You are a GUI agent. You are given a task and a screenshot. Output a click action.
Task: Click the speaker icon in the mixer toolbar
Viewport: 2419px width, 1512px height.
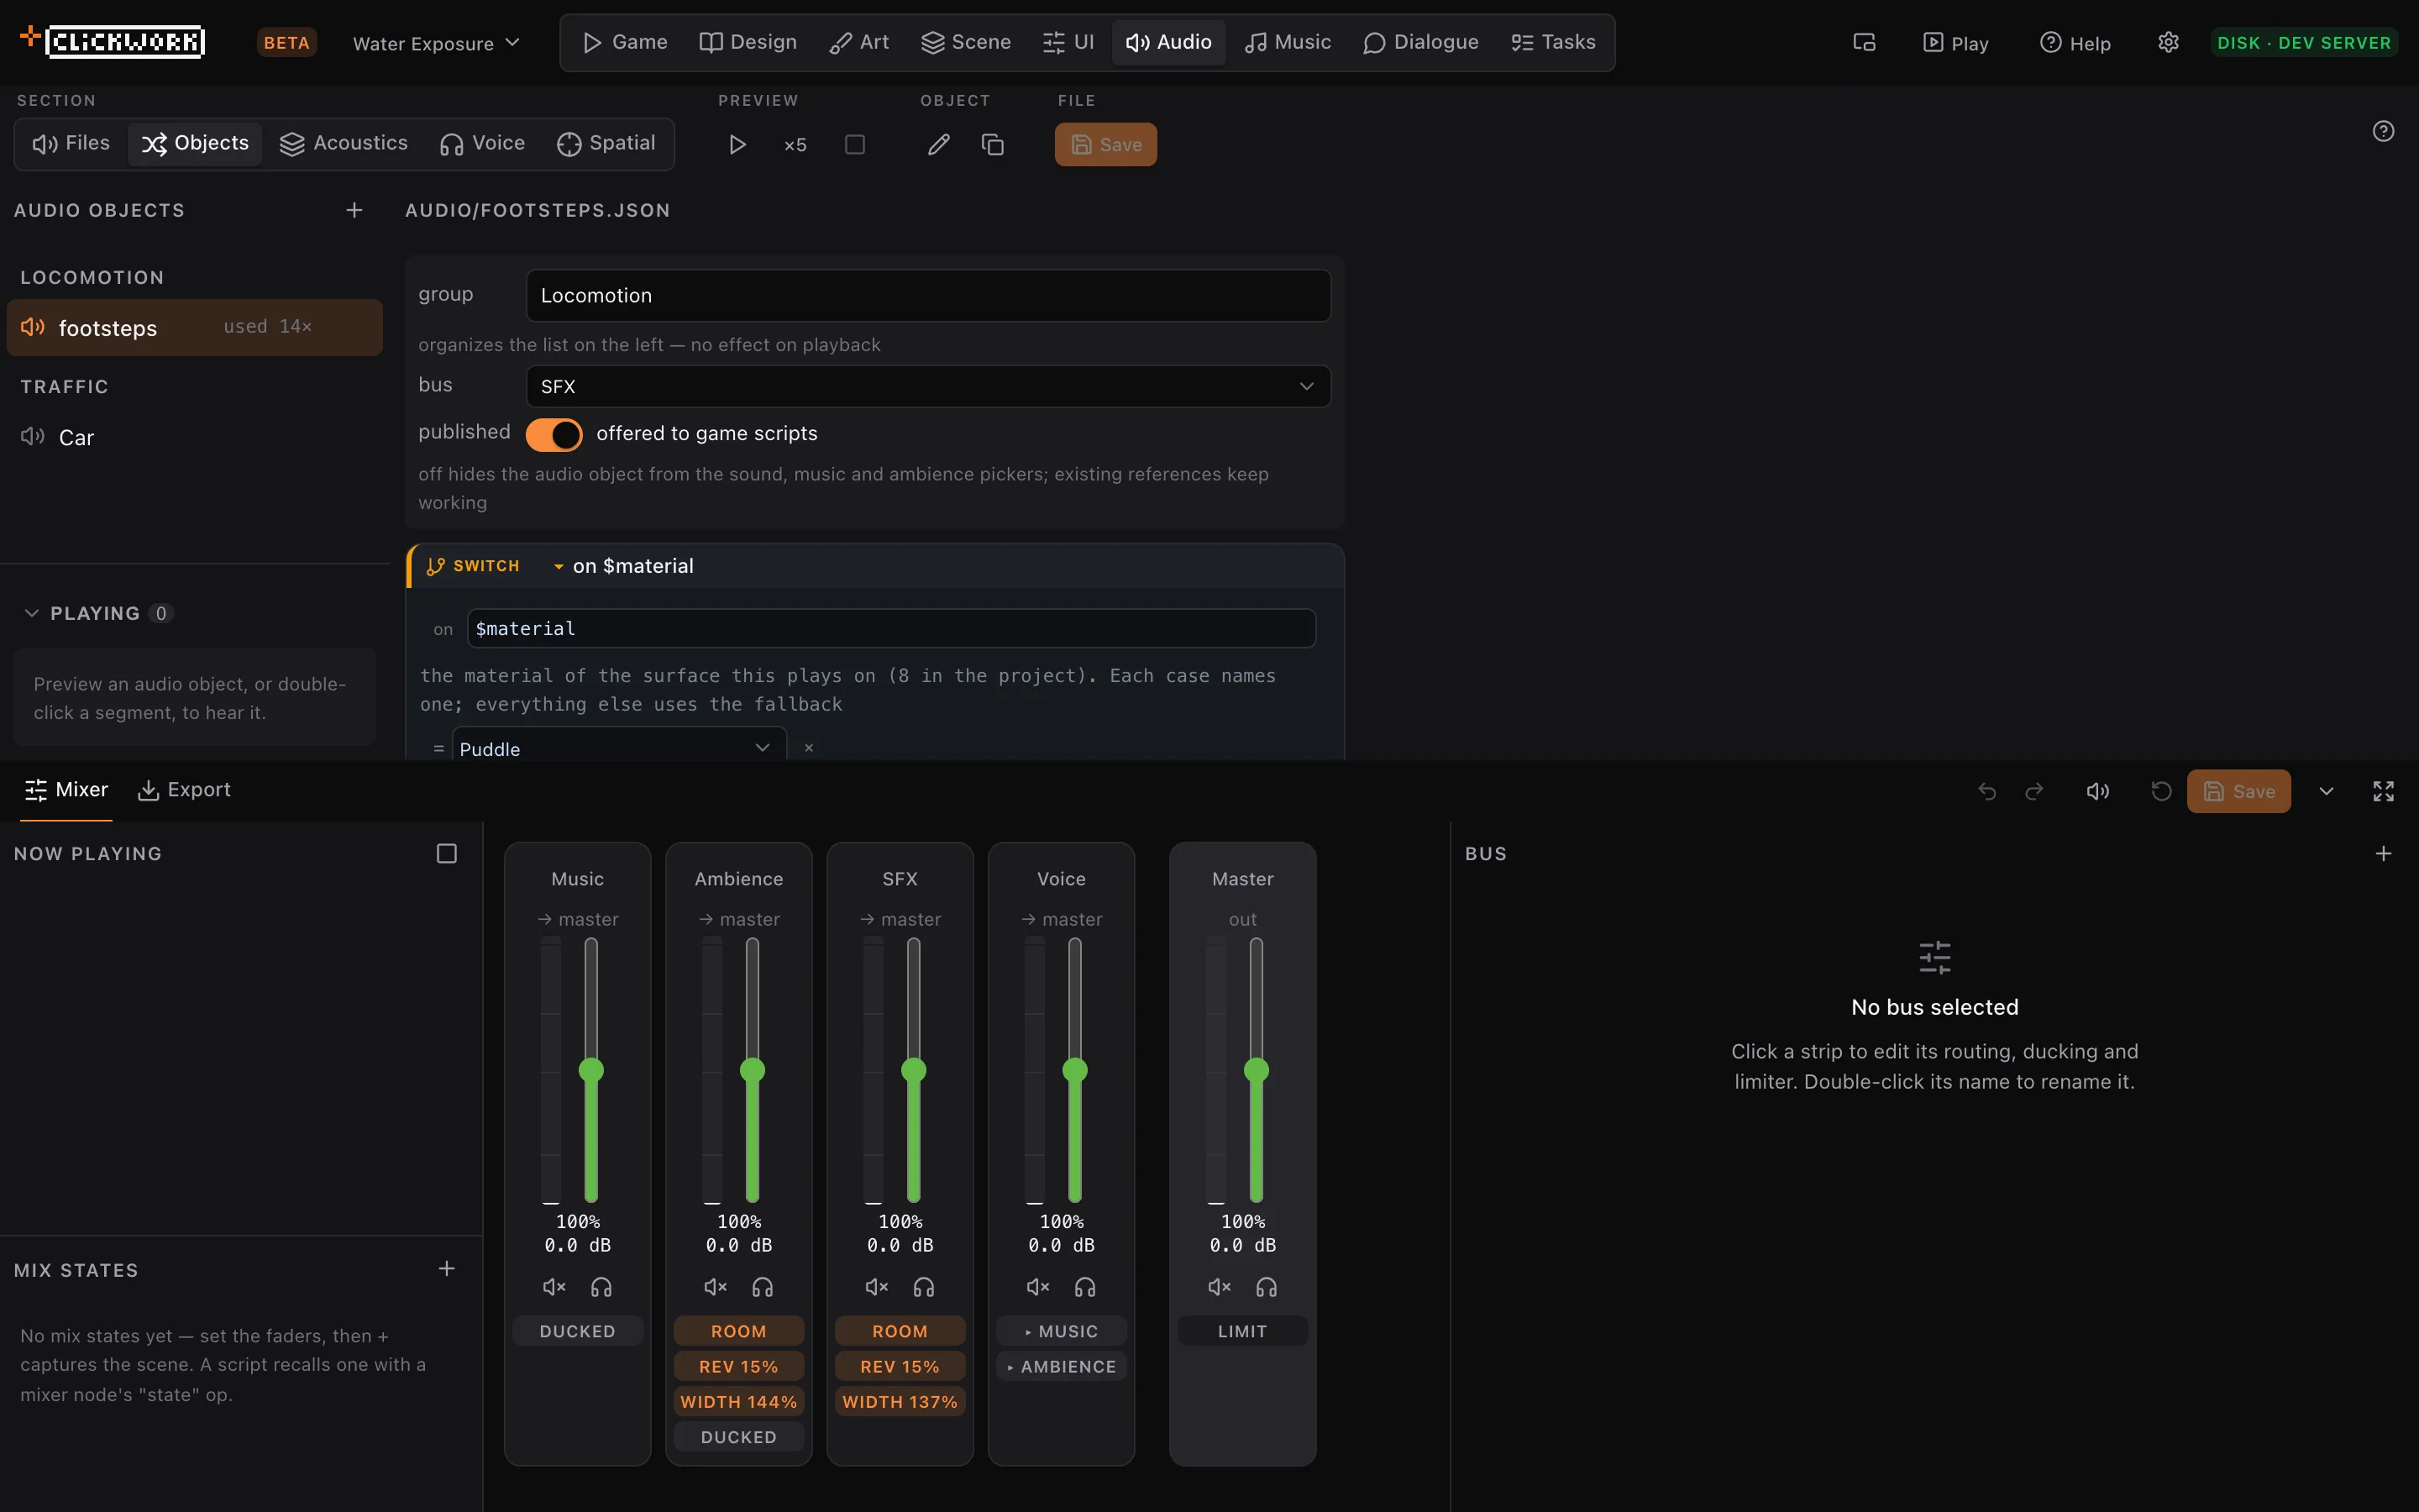(2098, 791)
